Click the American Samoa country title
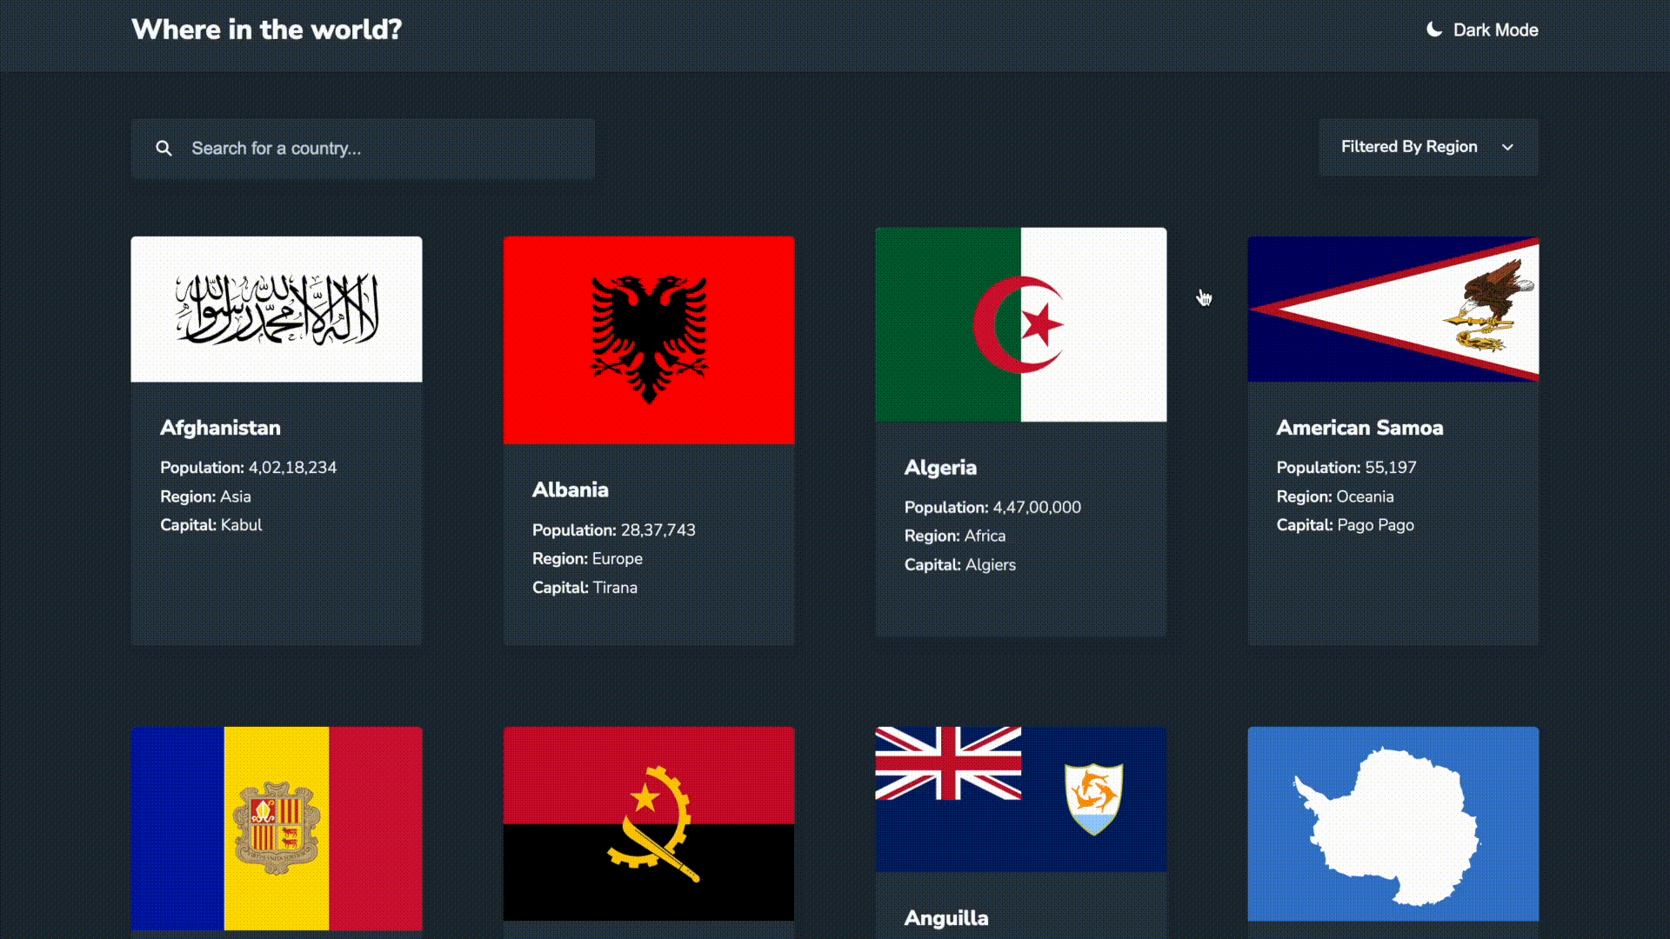The image size is (1670, 939). tap(1359, 428)
